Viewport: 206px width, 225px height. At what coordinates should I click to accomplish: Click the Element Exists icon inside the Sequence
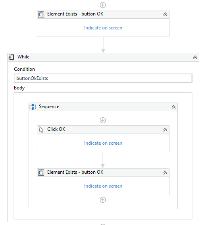[41, 173]
